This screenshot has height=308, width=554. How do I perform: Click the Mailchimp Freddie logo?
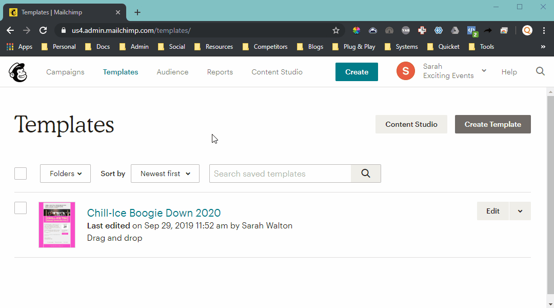coord(17,72)
